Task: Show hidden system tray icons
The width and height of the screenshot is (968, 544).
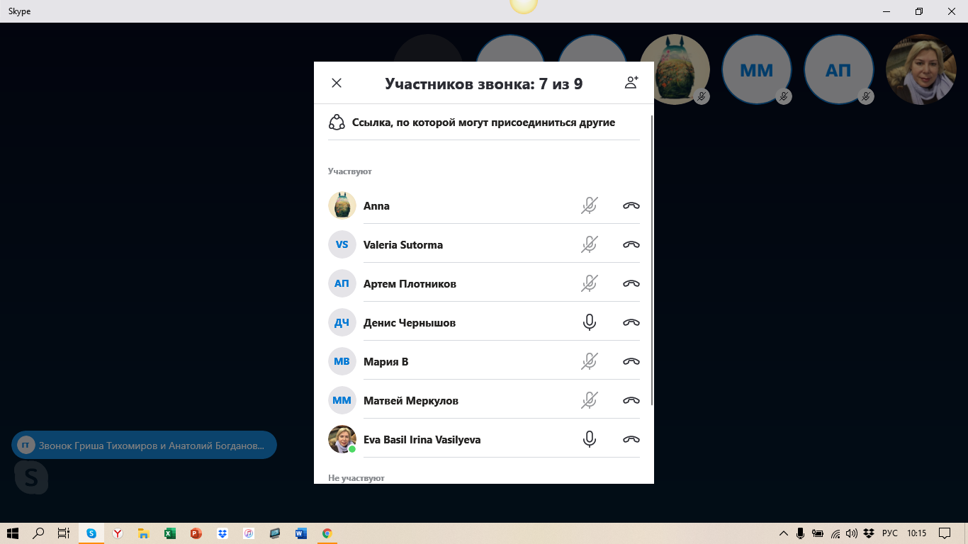Action: (783, 533)
